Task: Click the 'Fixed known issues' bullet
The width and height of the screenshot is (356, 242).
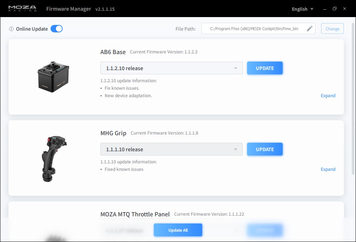Action: point(124,169)
